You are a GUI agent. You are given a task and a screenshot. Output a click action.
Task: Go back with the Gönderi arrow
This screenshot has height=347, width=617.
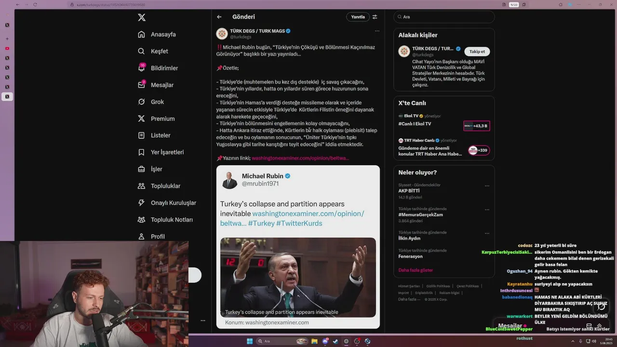219,17
